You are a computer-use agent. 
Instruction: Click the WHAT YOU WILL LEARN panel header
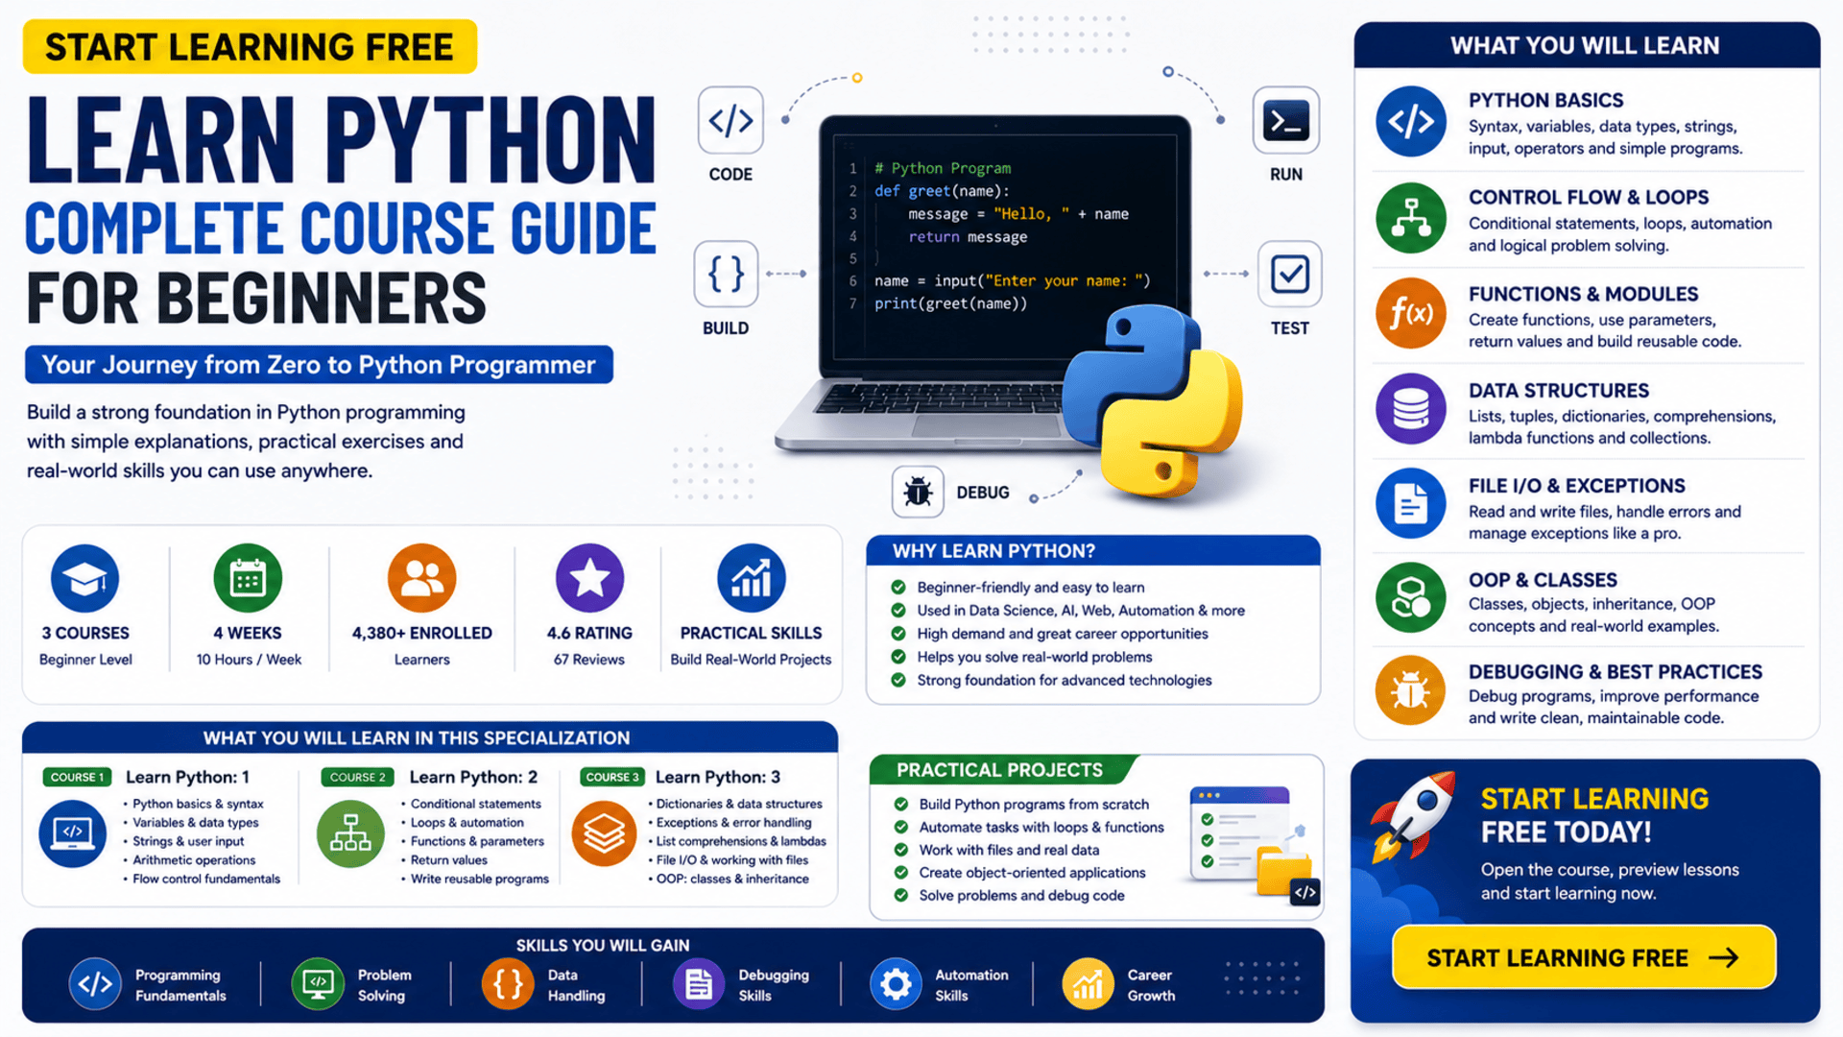(1586, 45)
